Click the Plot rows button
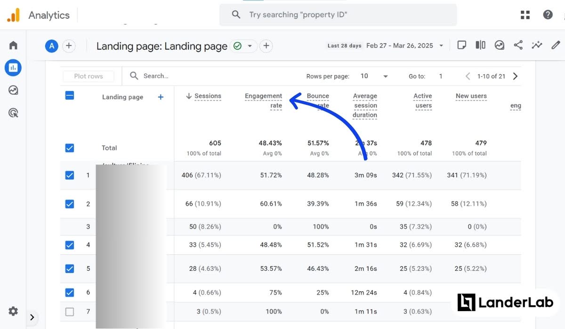 89,76
